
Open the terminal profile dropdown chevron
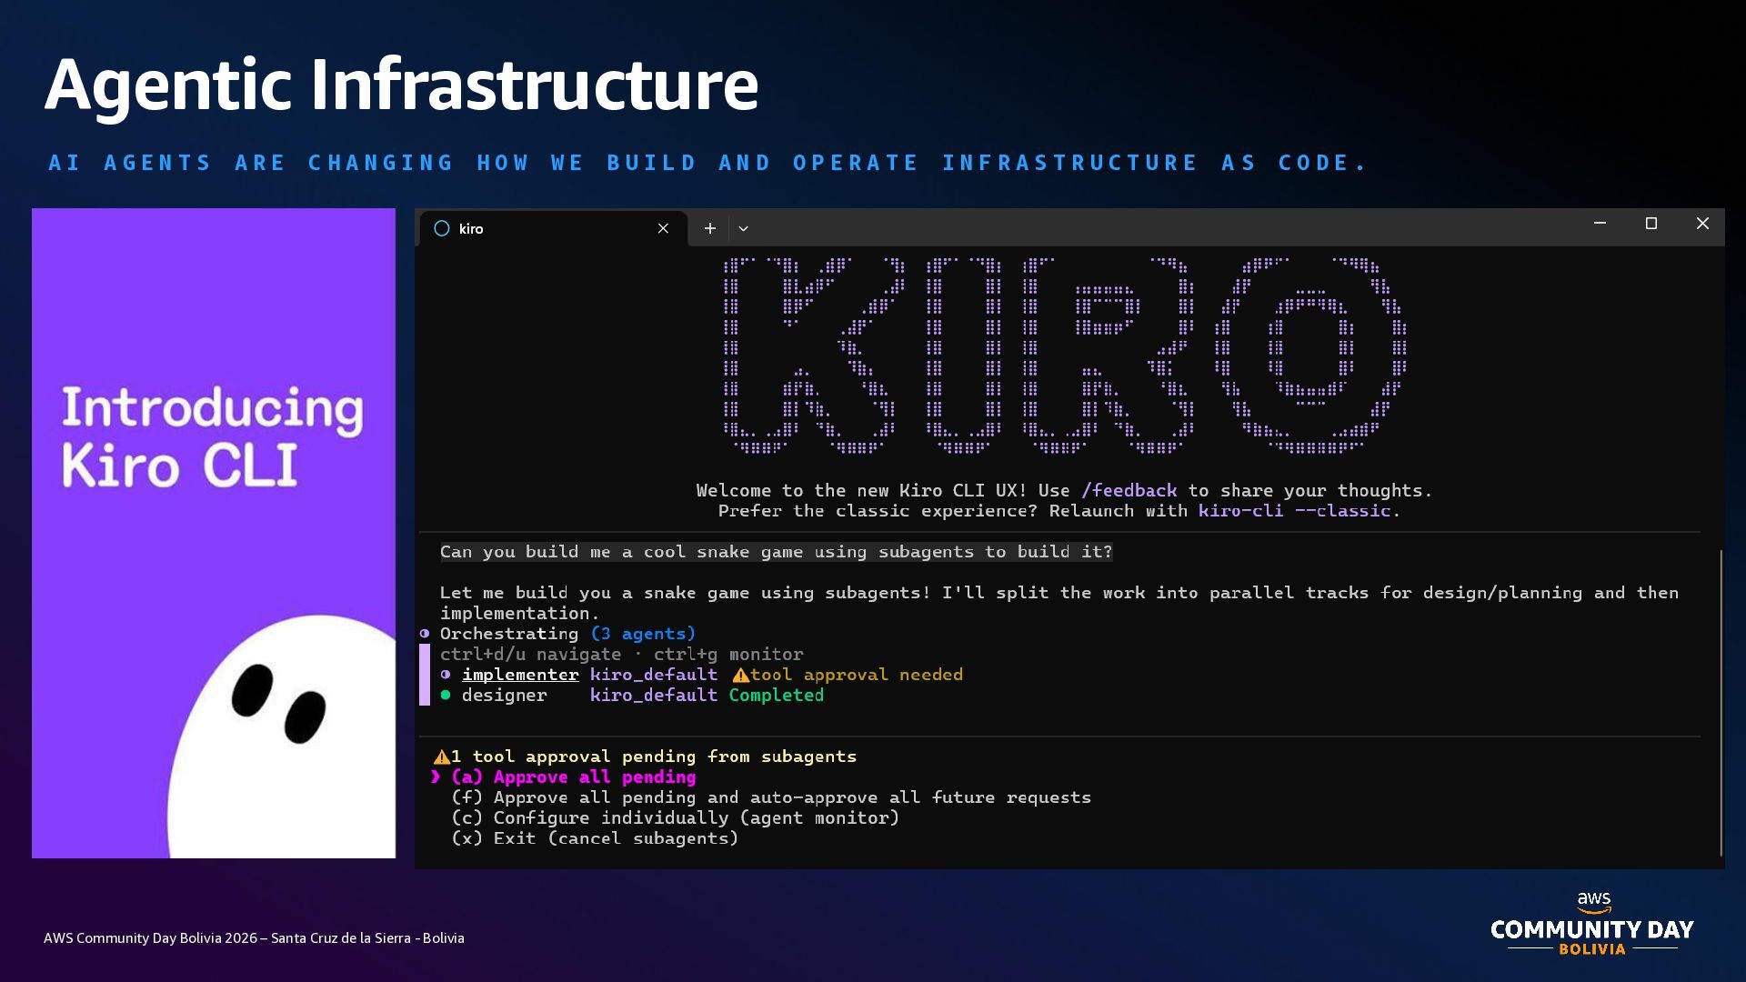pos(743,228)
